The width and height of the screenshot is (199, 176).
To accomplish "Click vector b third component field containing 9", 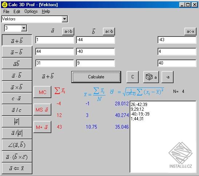I will [x=95, y=63].
